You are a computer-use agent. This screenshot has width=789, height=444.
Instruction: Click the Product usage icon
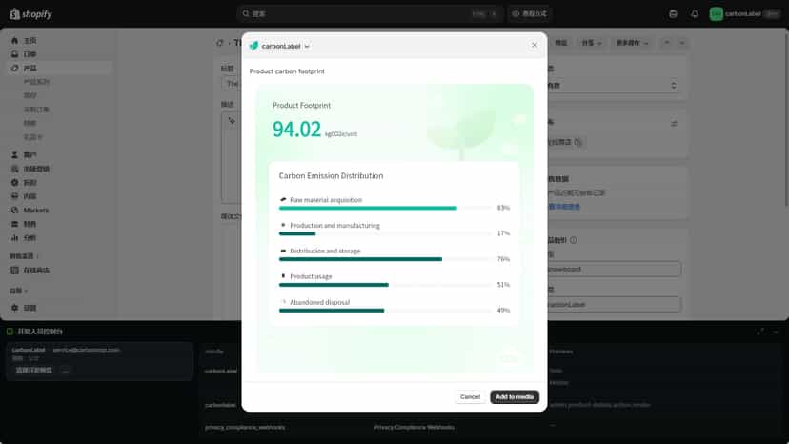283,276
